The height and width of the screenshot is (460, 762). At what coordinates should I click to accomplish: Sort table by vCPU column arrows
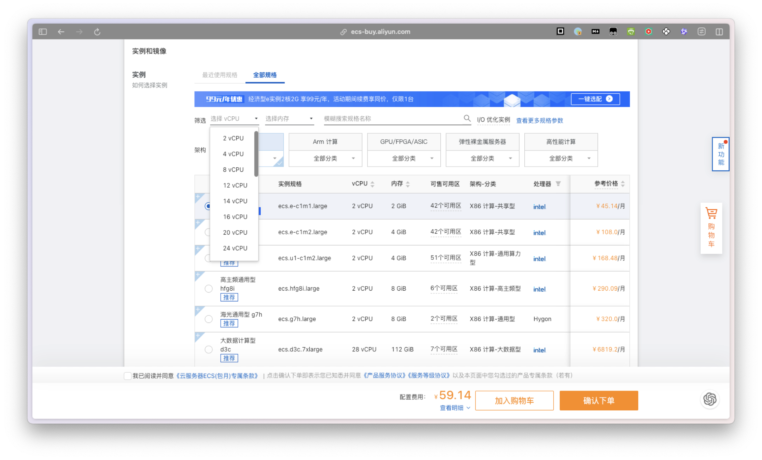pos(372,184)
